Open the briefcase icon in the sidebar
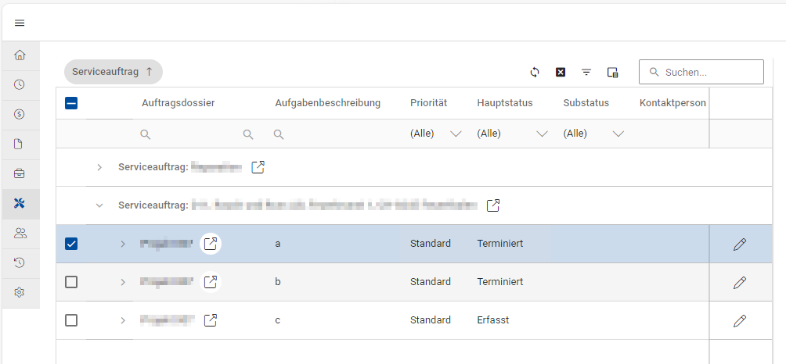The width and height of the screenshot is (786, 364). [20, 173]
